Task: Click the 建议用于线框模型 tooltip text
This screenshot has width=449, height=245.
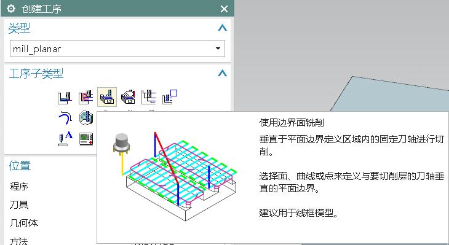Action: point(299,212)
